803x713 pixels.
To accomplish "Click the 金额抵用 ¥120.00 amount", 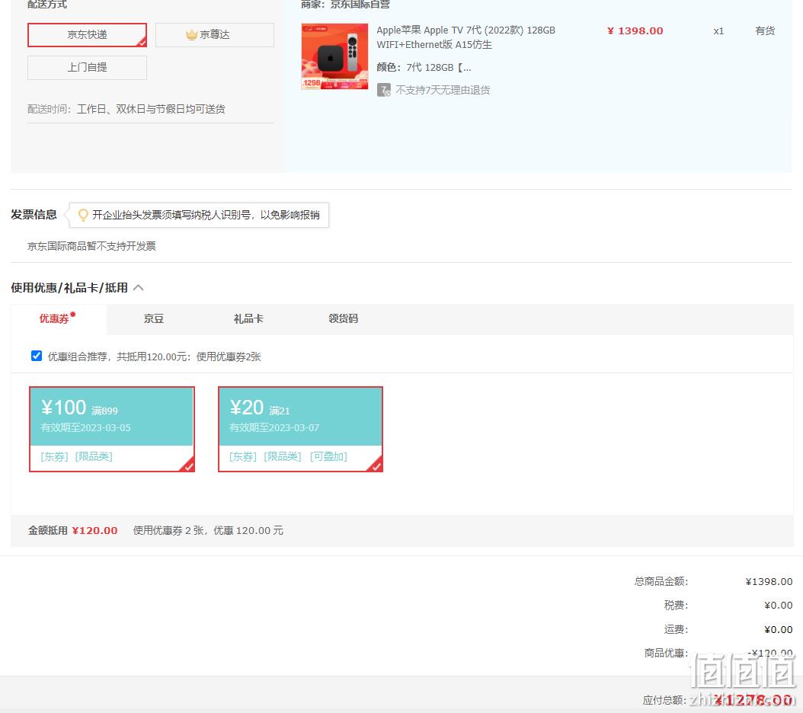I will tap(94, 531).
